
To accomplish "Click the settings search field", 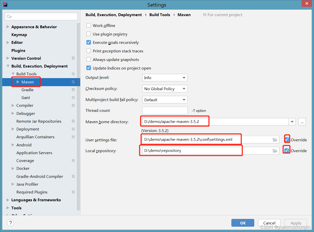I will 41,17.
